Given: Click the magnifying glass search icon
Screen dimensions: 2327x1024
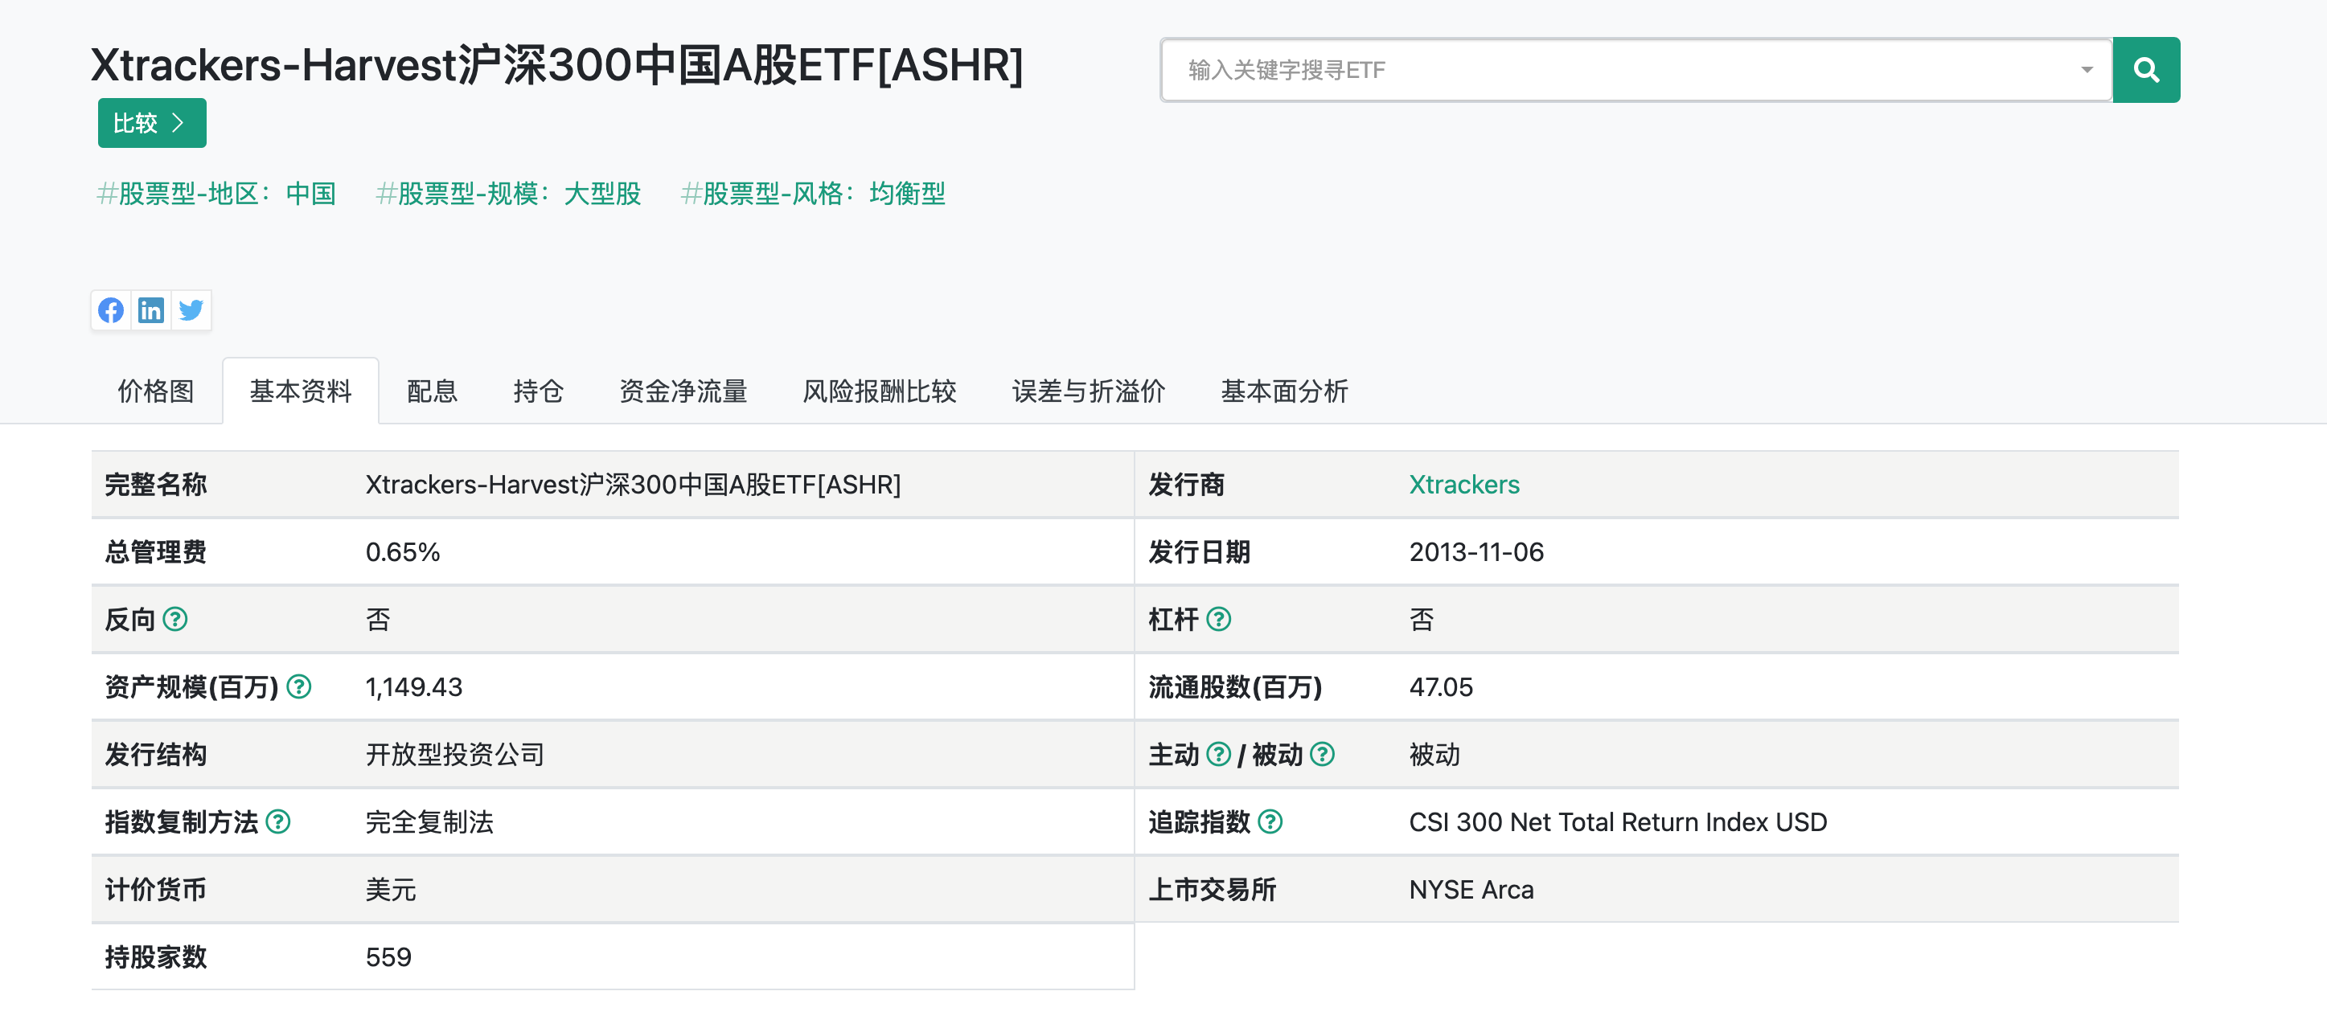Looking at the screenshot, I should point(2146,70).
